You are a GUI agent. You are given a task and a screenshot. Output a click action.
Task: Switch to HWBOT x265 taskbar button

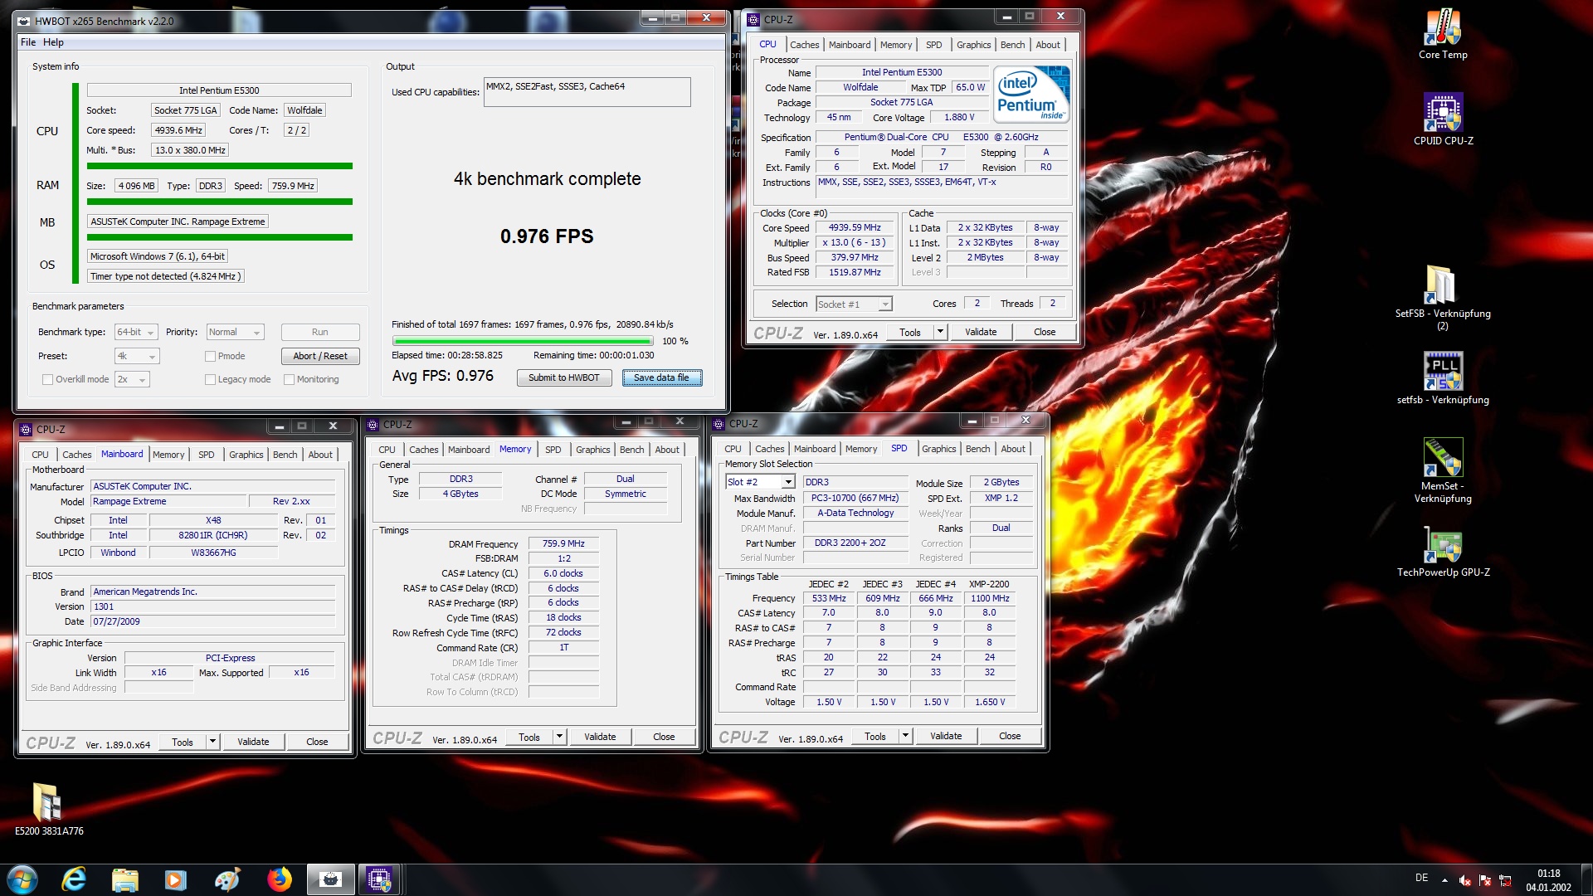click(330, 879)
